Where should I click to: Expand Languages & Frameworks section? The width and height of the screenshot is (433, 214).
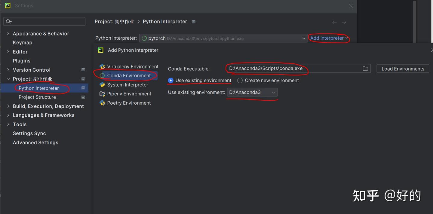(8, 115)
